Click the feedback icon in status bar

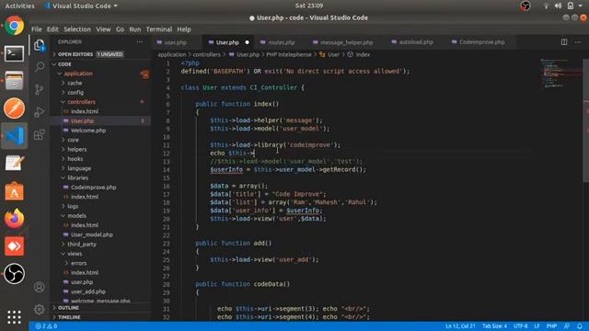(567, 326)
